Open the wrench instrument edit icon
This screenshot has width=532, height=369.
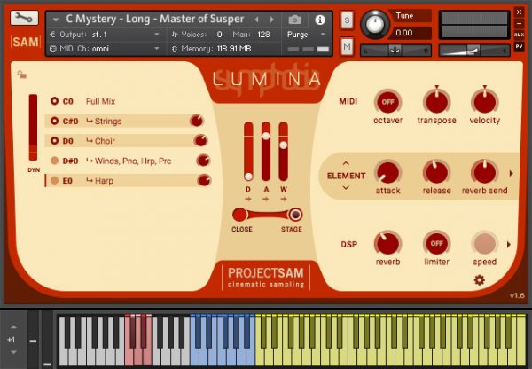pyautogui.click(x=25, y=18)
